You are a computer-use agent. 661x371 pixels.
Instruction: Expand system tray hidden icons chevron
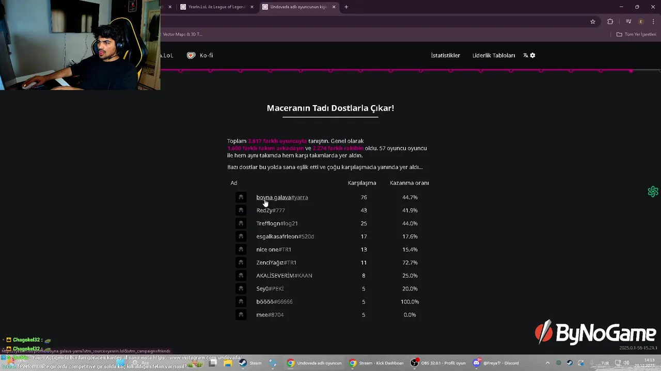pos(548,363)
